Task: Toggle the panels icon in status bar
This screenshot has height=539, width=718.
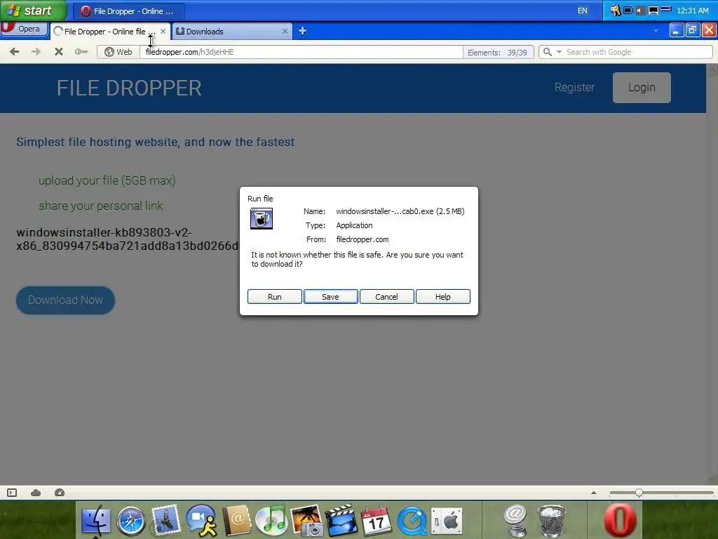Action: click(x=12, y=493)
